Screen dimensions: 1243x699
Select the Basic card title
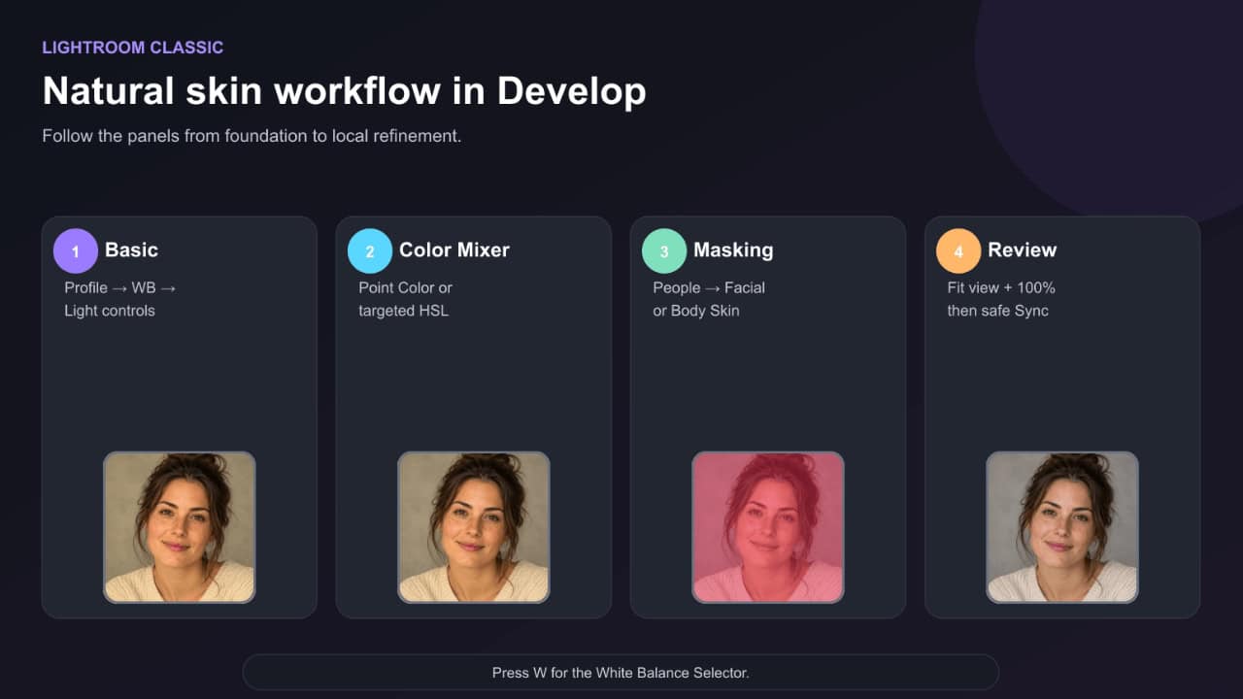(x=131, y=250)
